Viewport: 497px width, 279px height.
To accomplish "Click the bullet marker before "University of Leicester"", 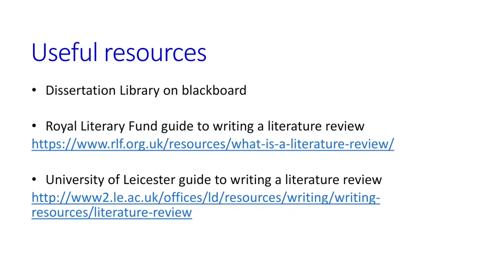I will coord(34,180).
